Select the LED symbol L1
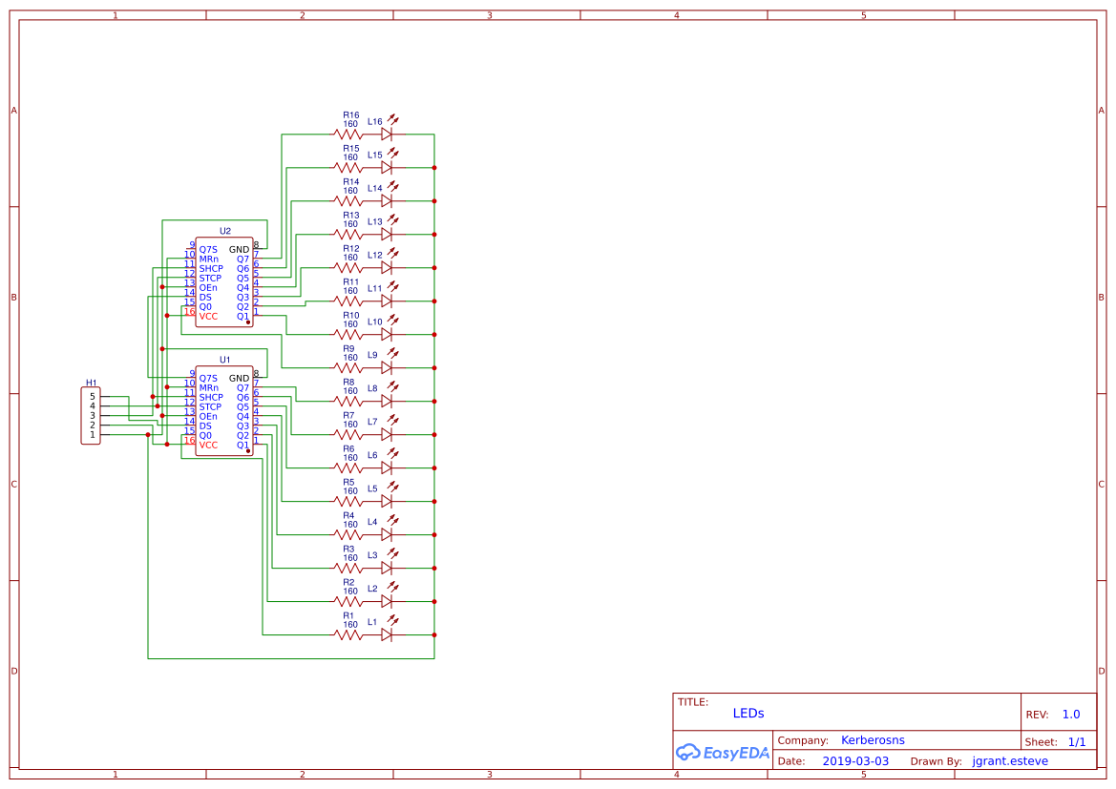 point(386,633)
